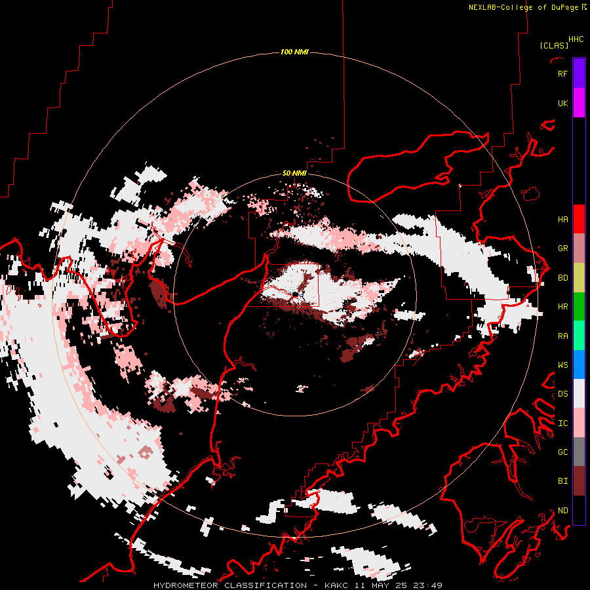Click the ND legend label
Viewport: 590px width, 590px height.
[x=562, y=510]
